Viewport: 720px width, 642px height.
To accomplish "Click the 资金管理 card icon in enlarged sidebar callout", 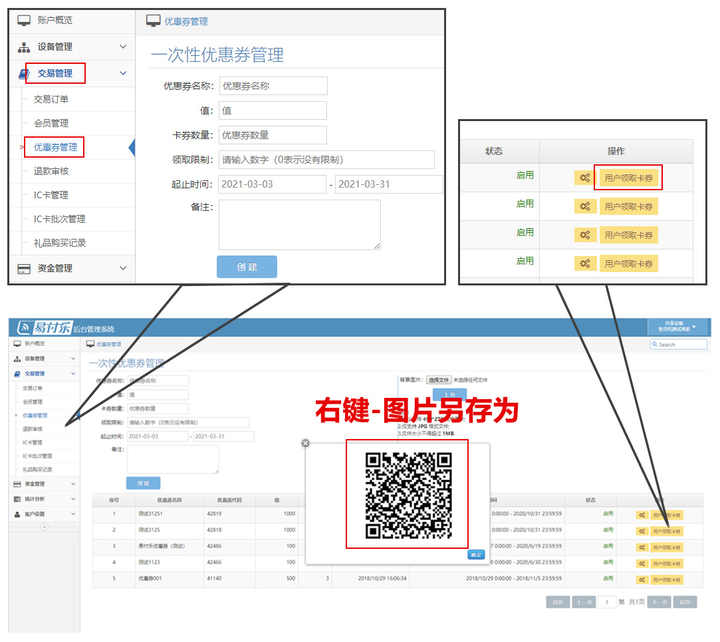I will 24,268.
